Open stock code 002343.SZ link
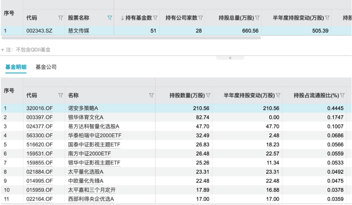The image size is (352, 205). click(39, 30)
